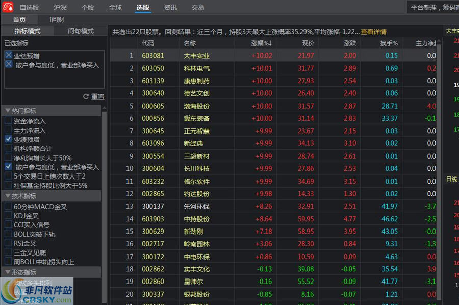Uncheck the 业绩预增 checkbox in 热门指标

coord(8,139)
